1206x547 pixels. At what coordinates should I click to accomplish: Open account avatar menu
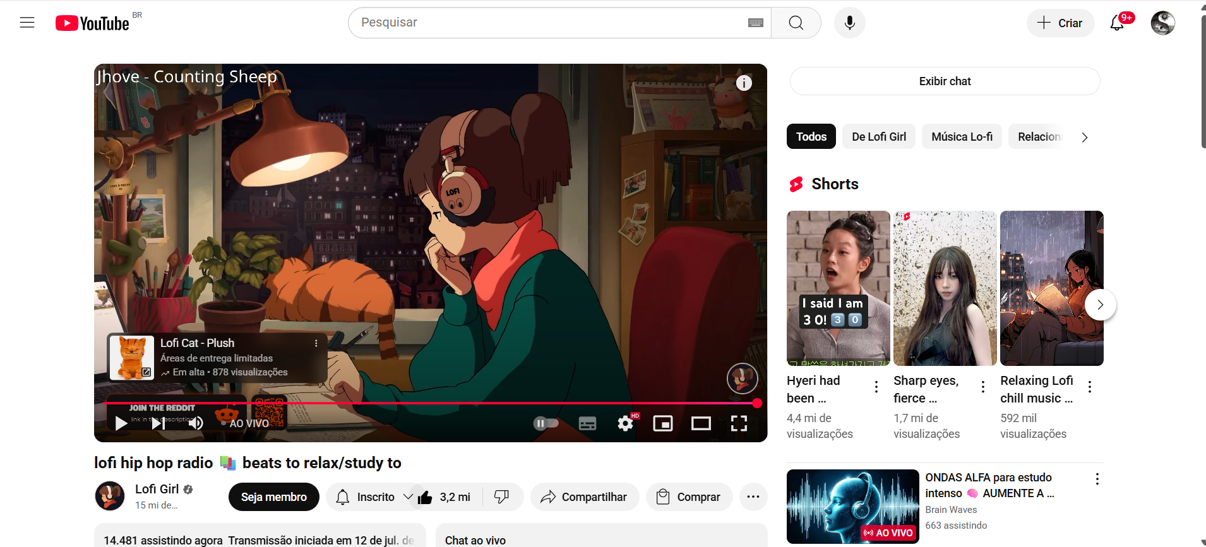[1162, 23]
